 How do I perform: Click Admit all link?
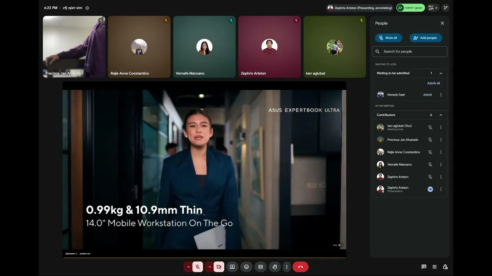click(x=434, y=83)
